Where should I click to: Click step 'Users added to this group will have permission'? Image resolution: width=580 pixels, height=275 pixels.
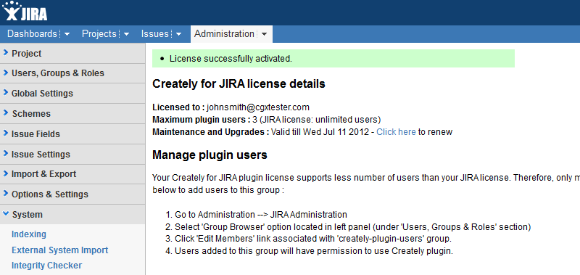pyautogui.click(x=314, y=251)
